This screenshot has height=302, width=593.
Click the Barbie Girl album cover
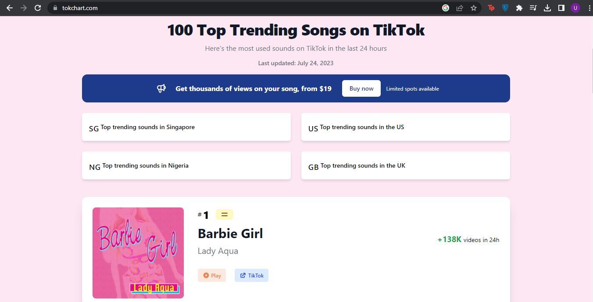pos(138,253)
